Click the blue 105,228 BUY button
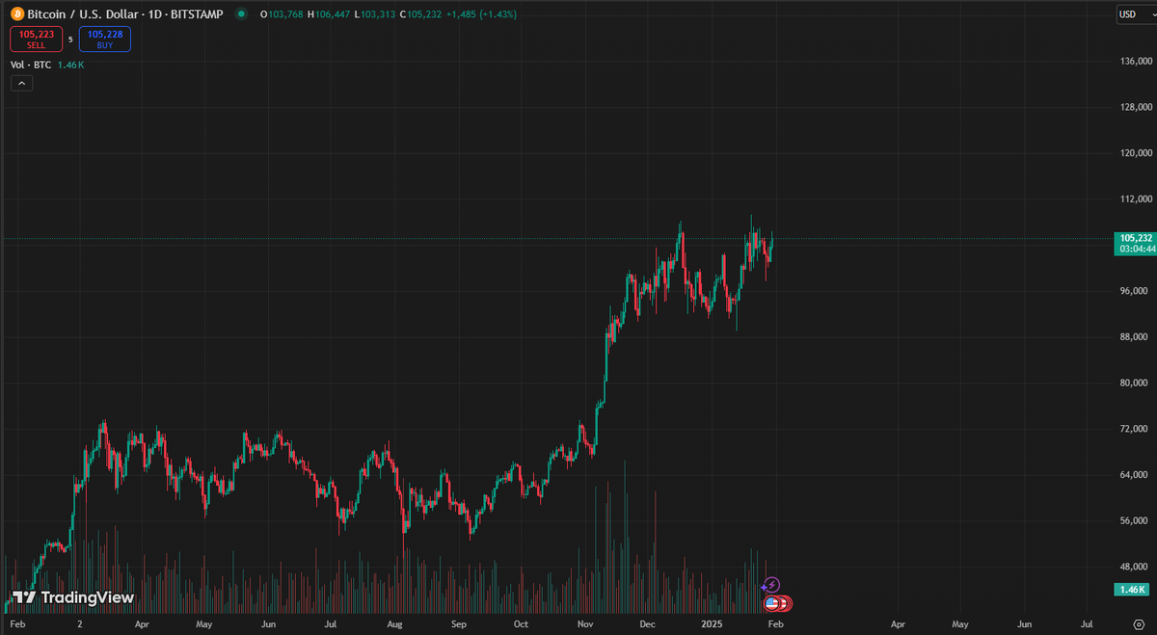This screenshot has height=635, width=1157. pos(105,40)
